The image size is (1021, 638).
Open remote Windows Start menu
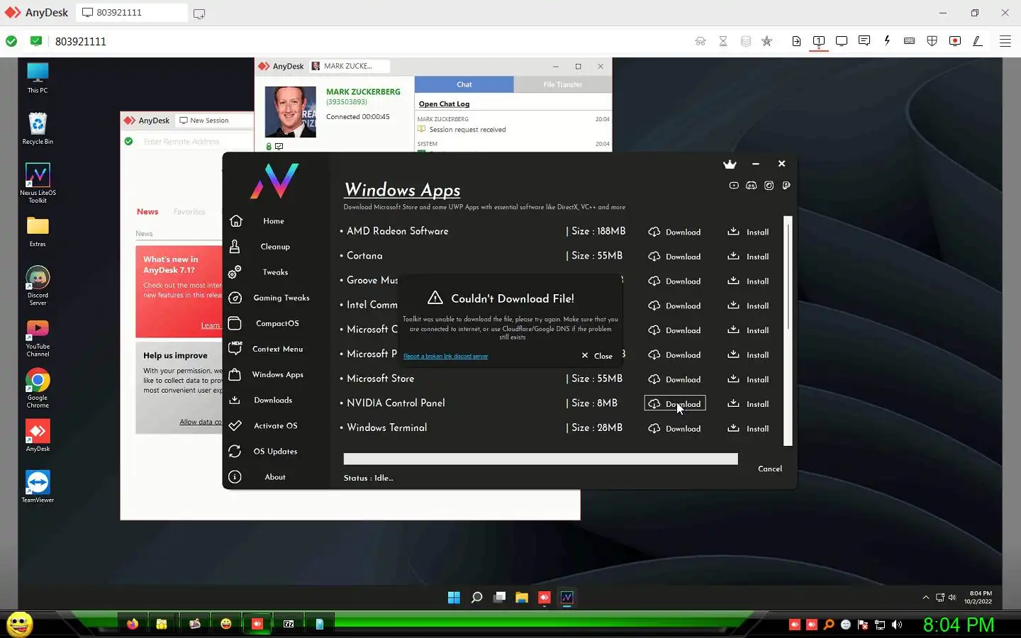tap(454, 598)
